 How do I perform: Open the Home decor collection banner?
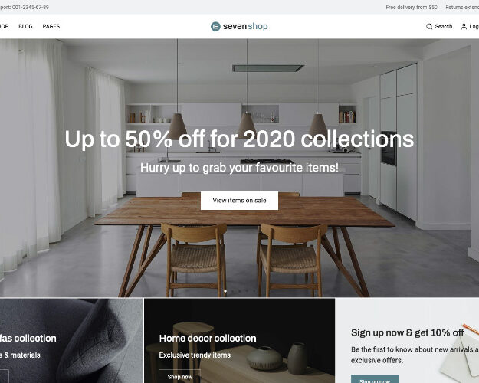(x=239, y=341)
